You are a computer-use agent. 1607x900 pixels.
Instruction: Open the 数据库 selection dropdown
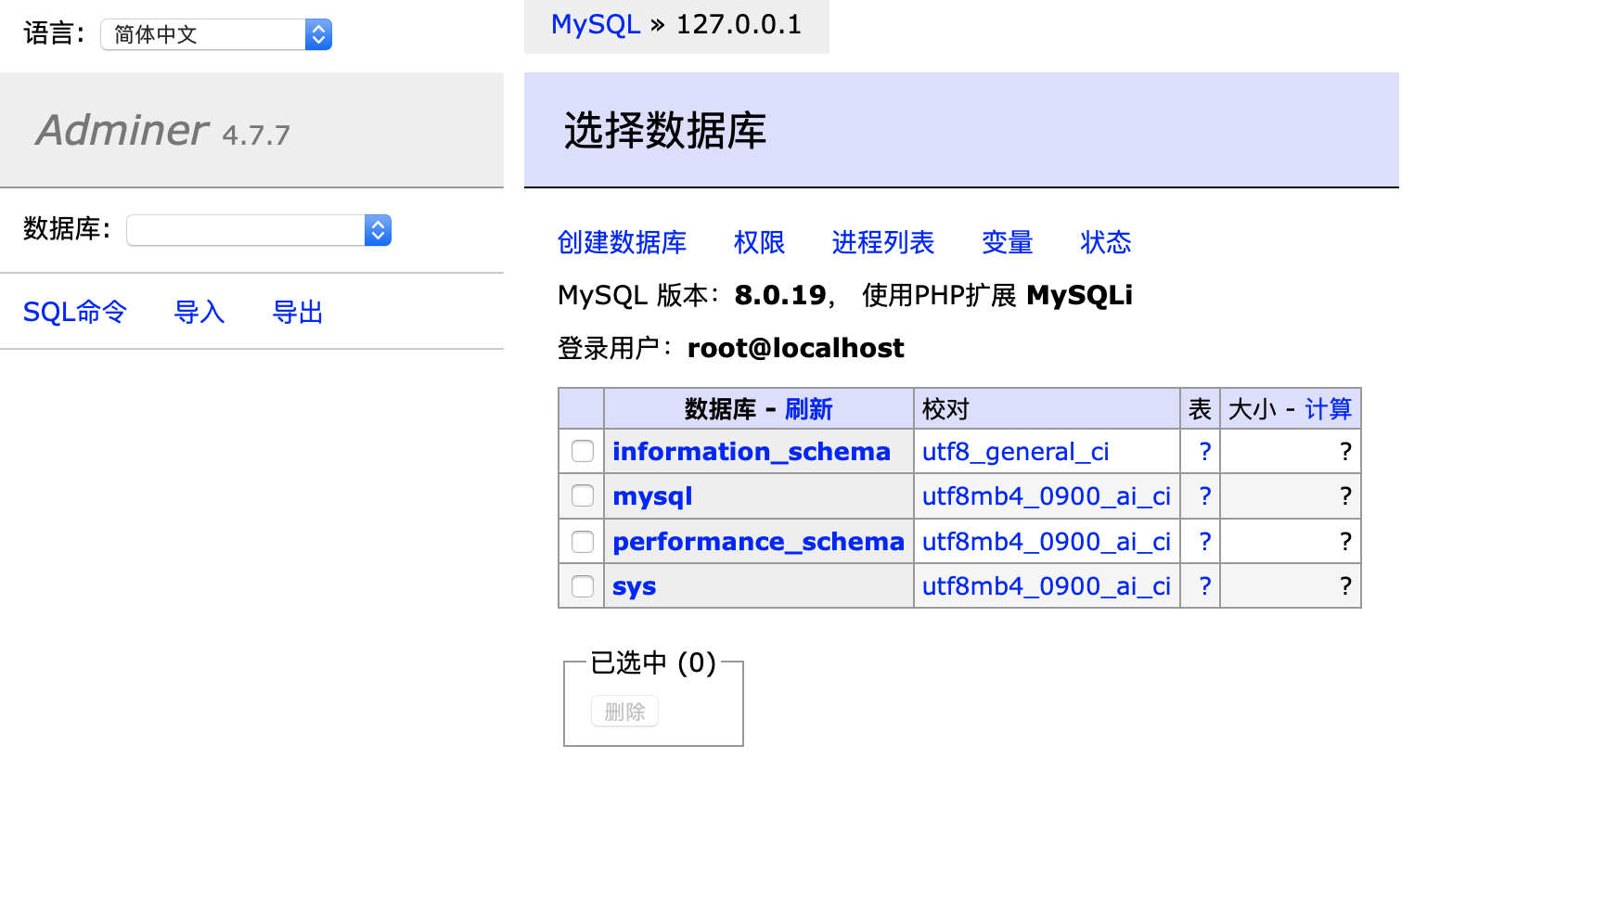coord(259,230)
